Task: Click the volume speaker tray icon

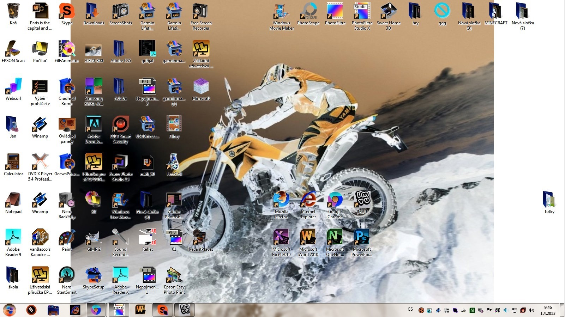Action: coord(531,310)
